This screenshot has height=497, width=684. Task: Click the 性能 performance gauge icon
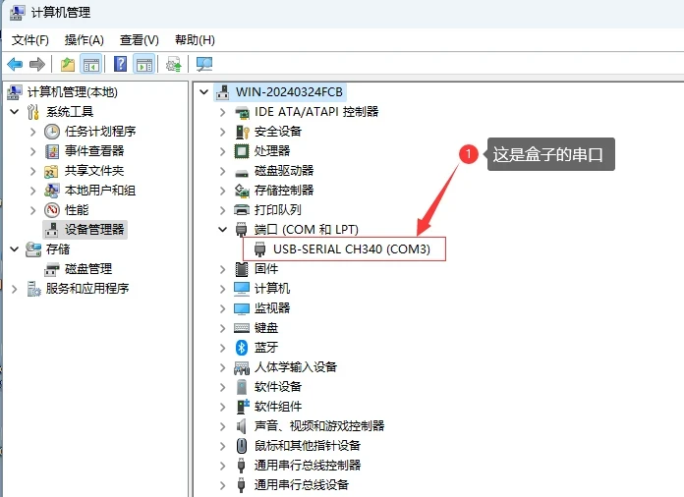coord(52,210)
